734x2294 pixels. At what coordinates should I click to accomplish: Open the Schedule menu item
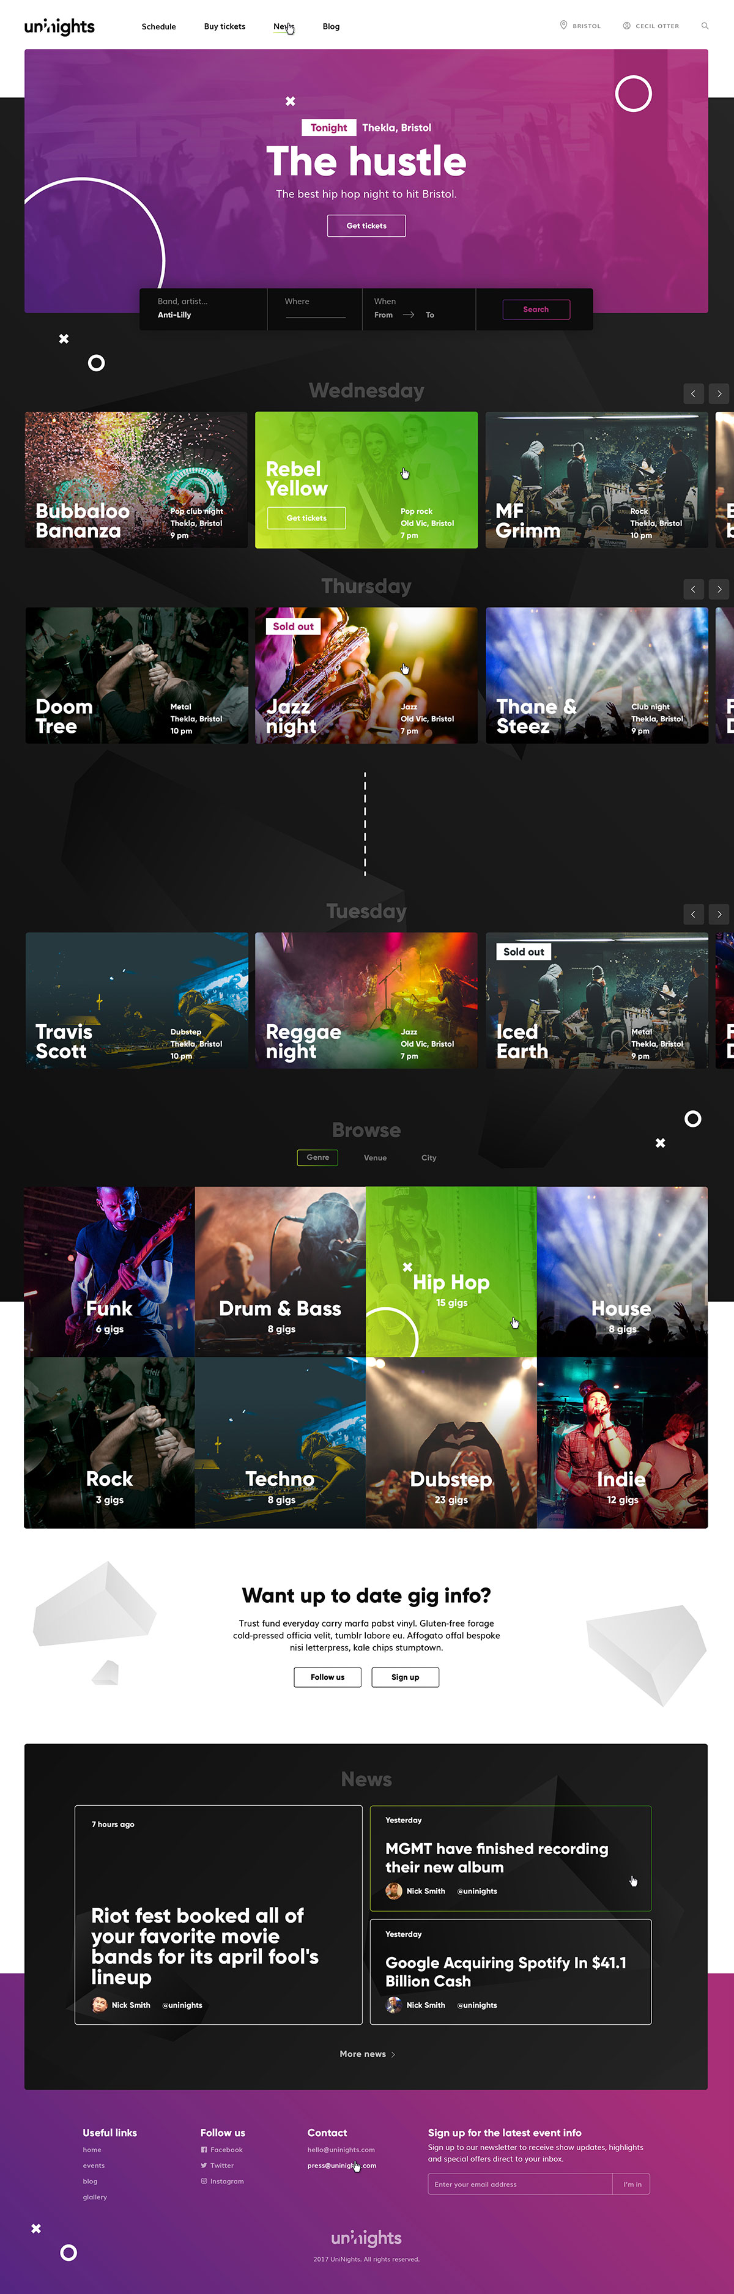click(158, 27)
